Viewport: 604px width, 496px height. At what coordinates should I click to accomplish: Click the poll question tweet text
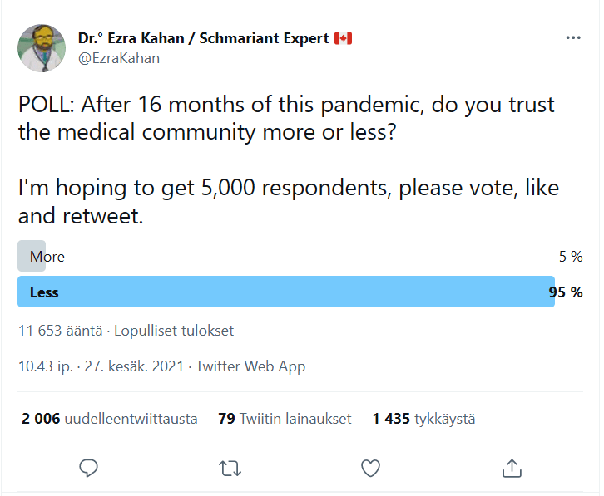pos(286,119)
